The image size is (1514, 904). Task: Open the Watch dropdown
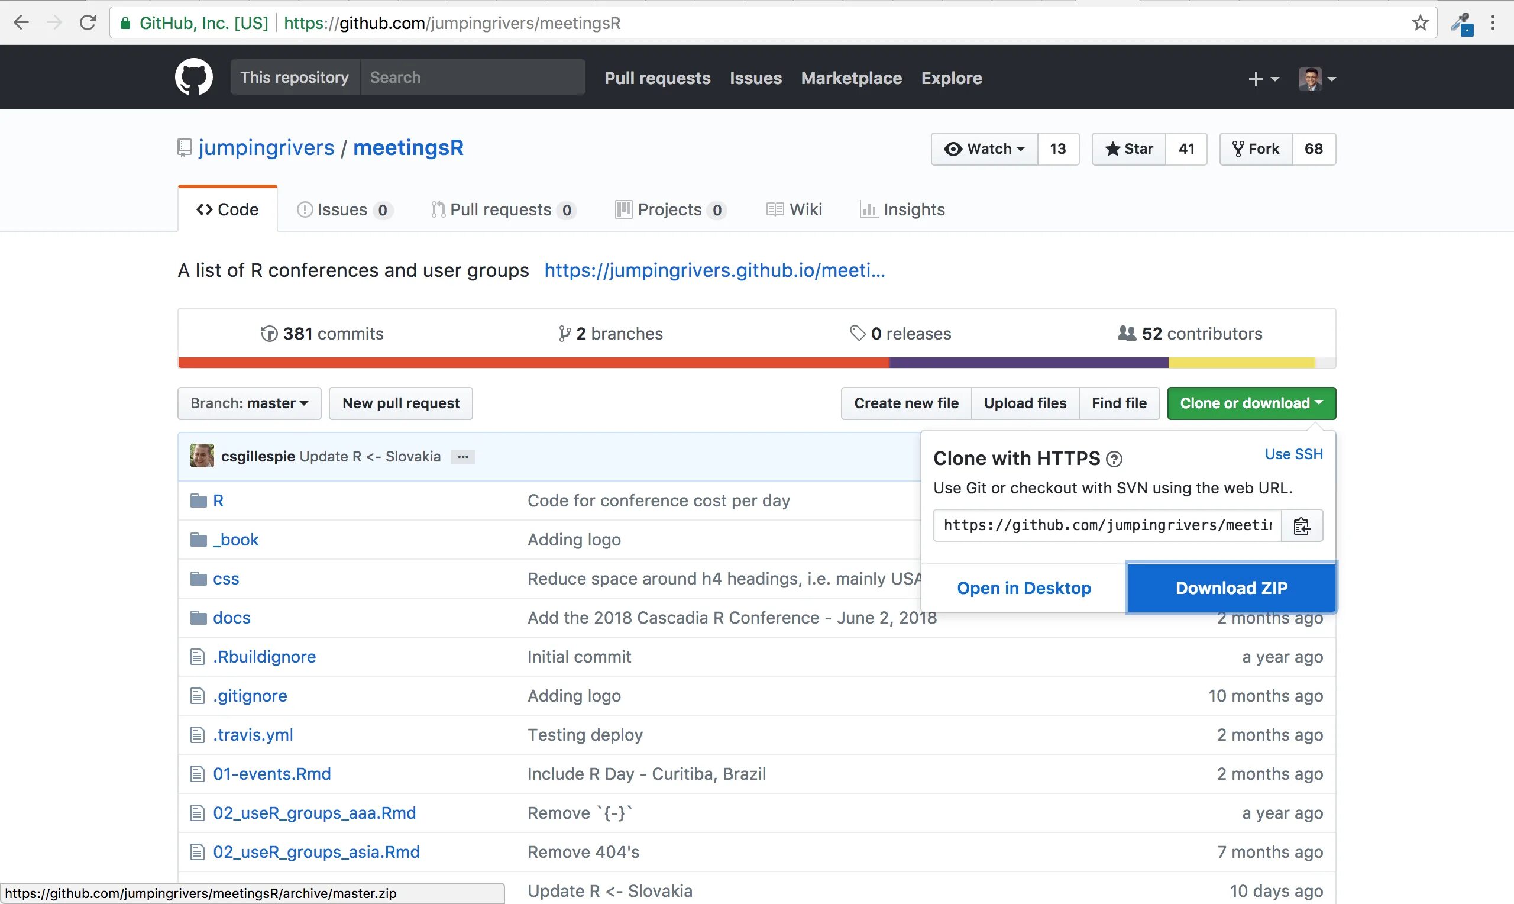(984, 149)
